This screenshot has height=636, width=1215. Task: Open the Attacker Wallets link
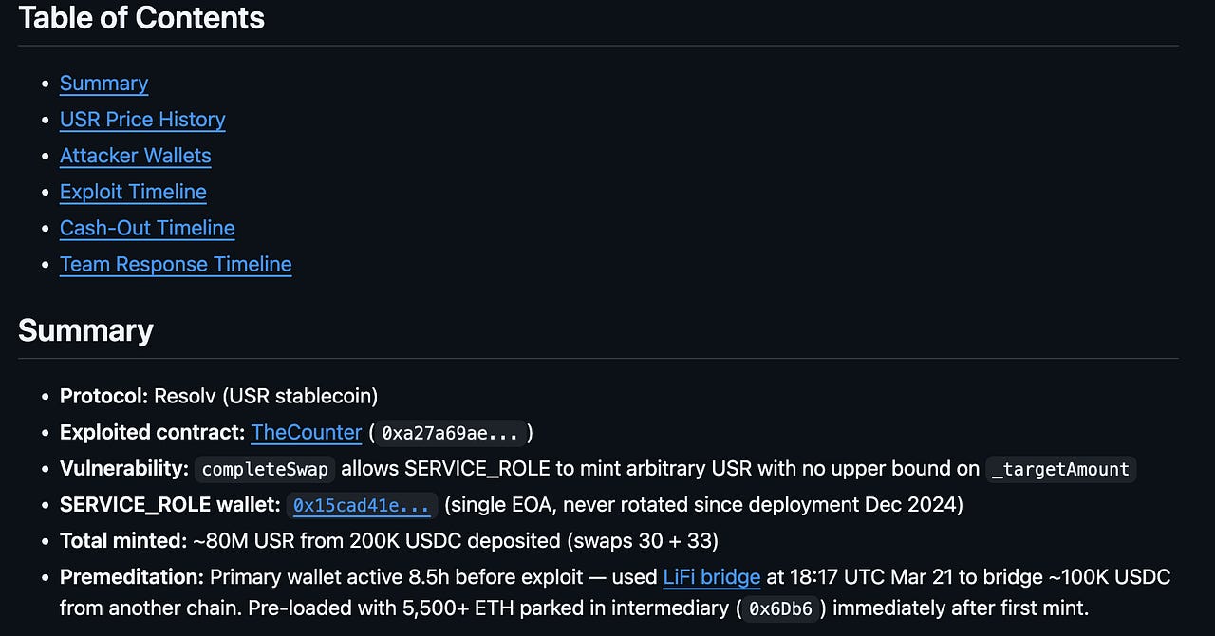[x=136, y=156]
